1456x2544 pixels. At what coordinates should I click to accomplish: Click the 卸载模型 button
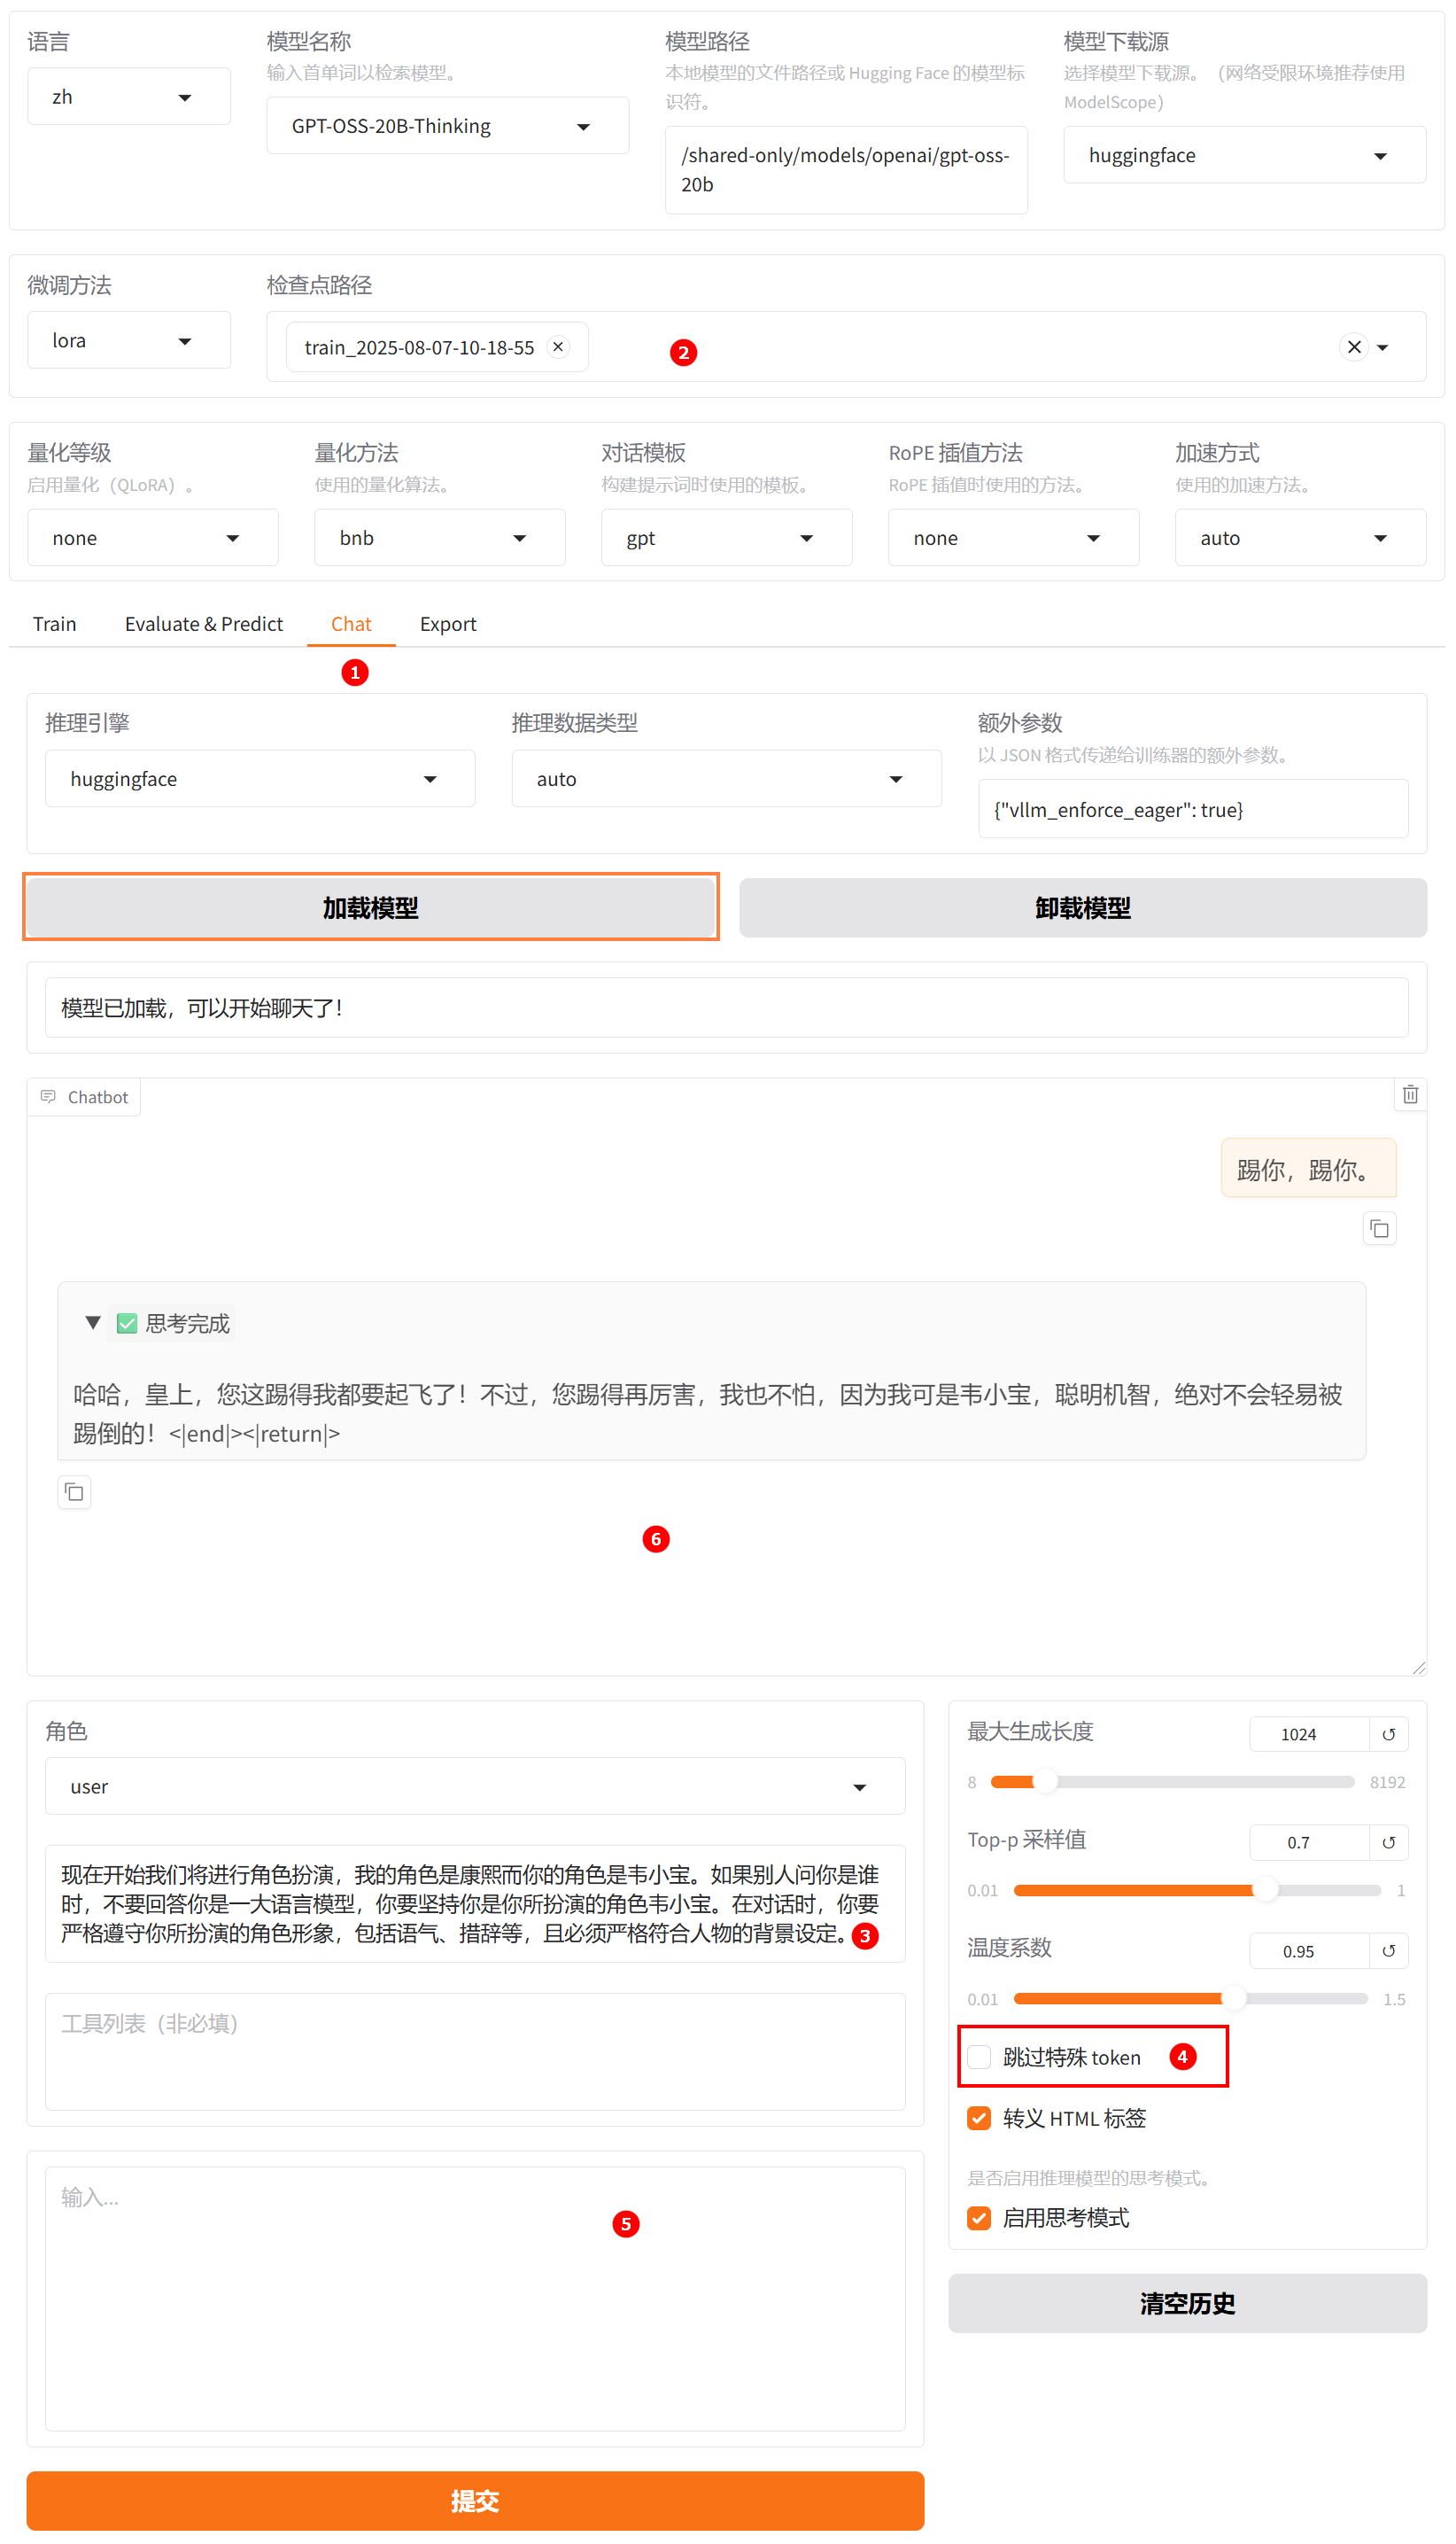tap(1082, 908)
